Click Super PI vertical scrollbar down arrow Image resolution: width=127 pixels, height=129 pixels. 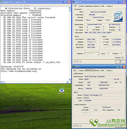pyautogui.click(x=70, y=79)
